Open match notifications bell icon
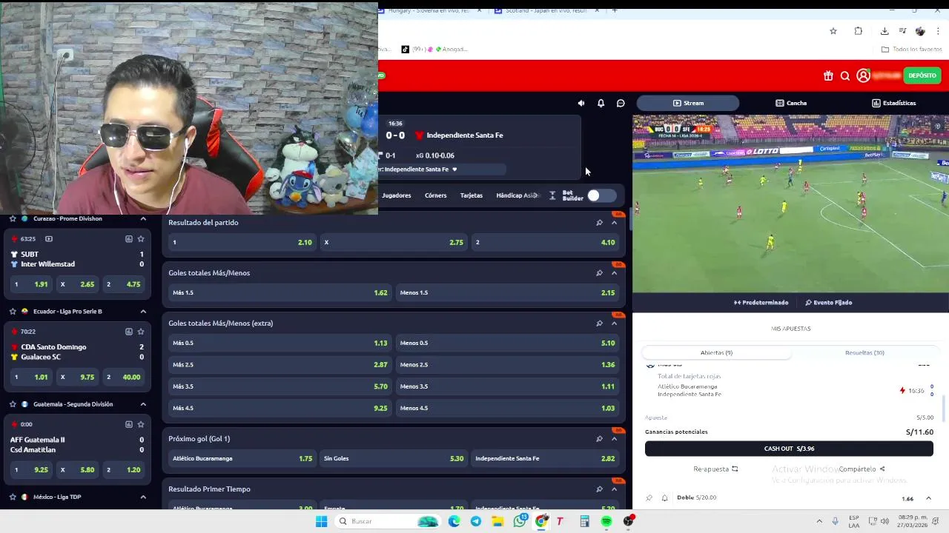 [x=601, y=103]
